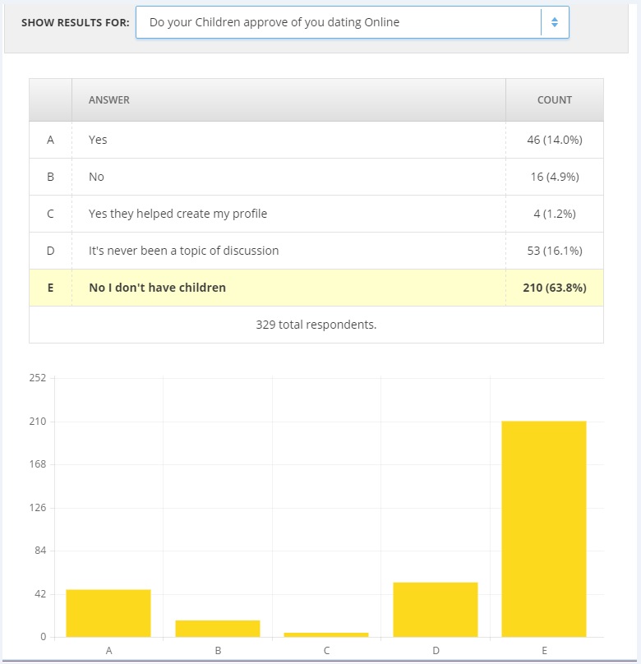Click the count '210 (63.8%)' cell

(x=555, y=288)
